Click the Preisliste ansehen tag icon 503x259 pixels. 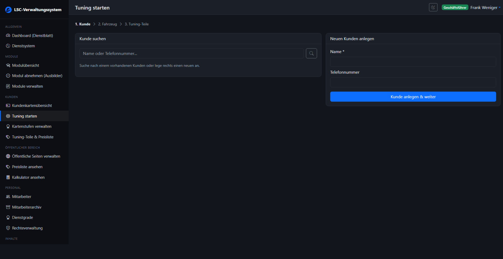point(8,167)
